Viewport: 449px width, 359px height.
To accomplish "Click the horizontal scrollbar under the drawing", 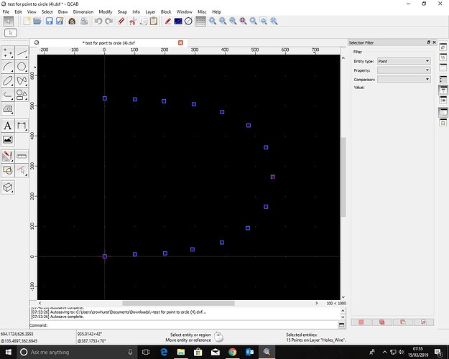I will click(x=178, y=303).
